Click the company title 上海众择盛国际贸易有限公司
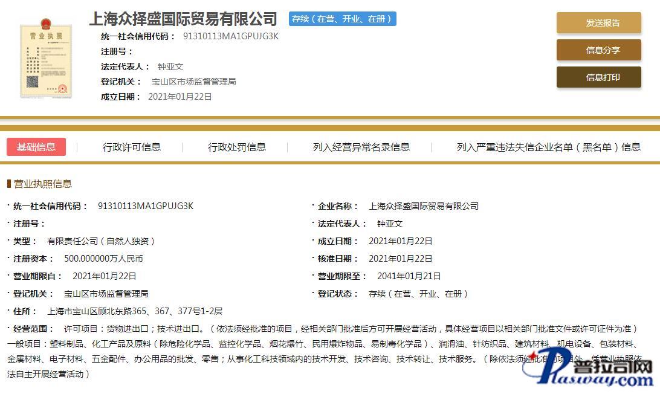The width and height of the screenshot is (660, 394). 183,19
